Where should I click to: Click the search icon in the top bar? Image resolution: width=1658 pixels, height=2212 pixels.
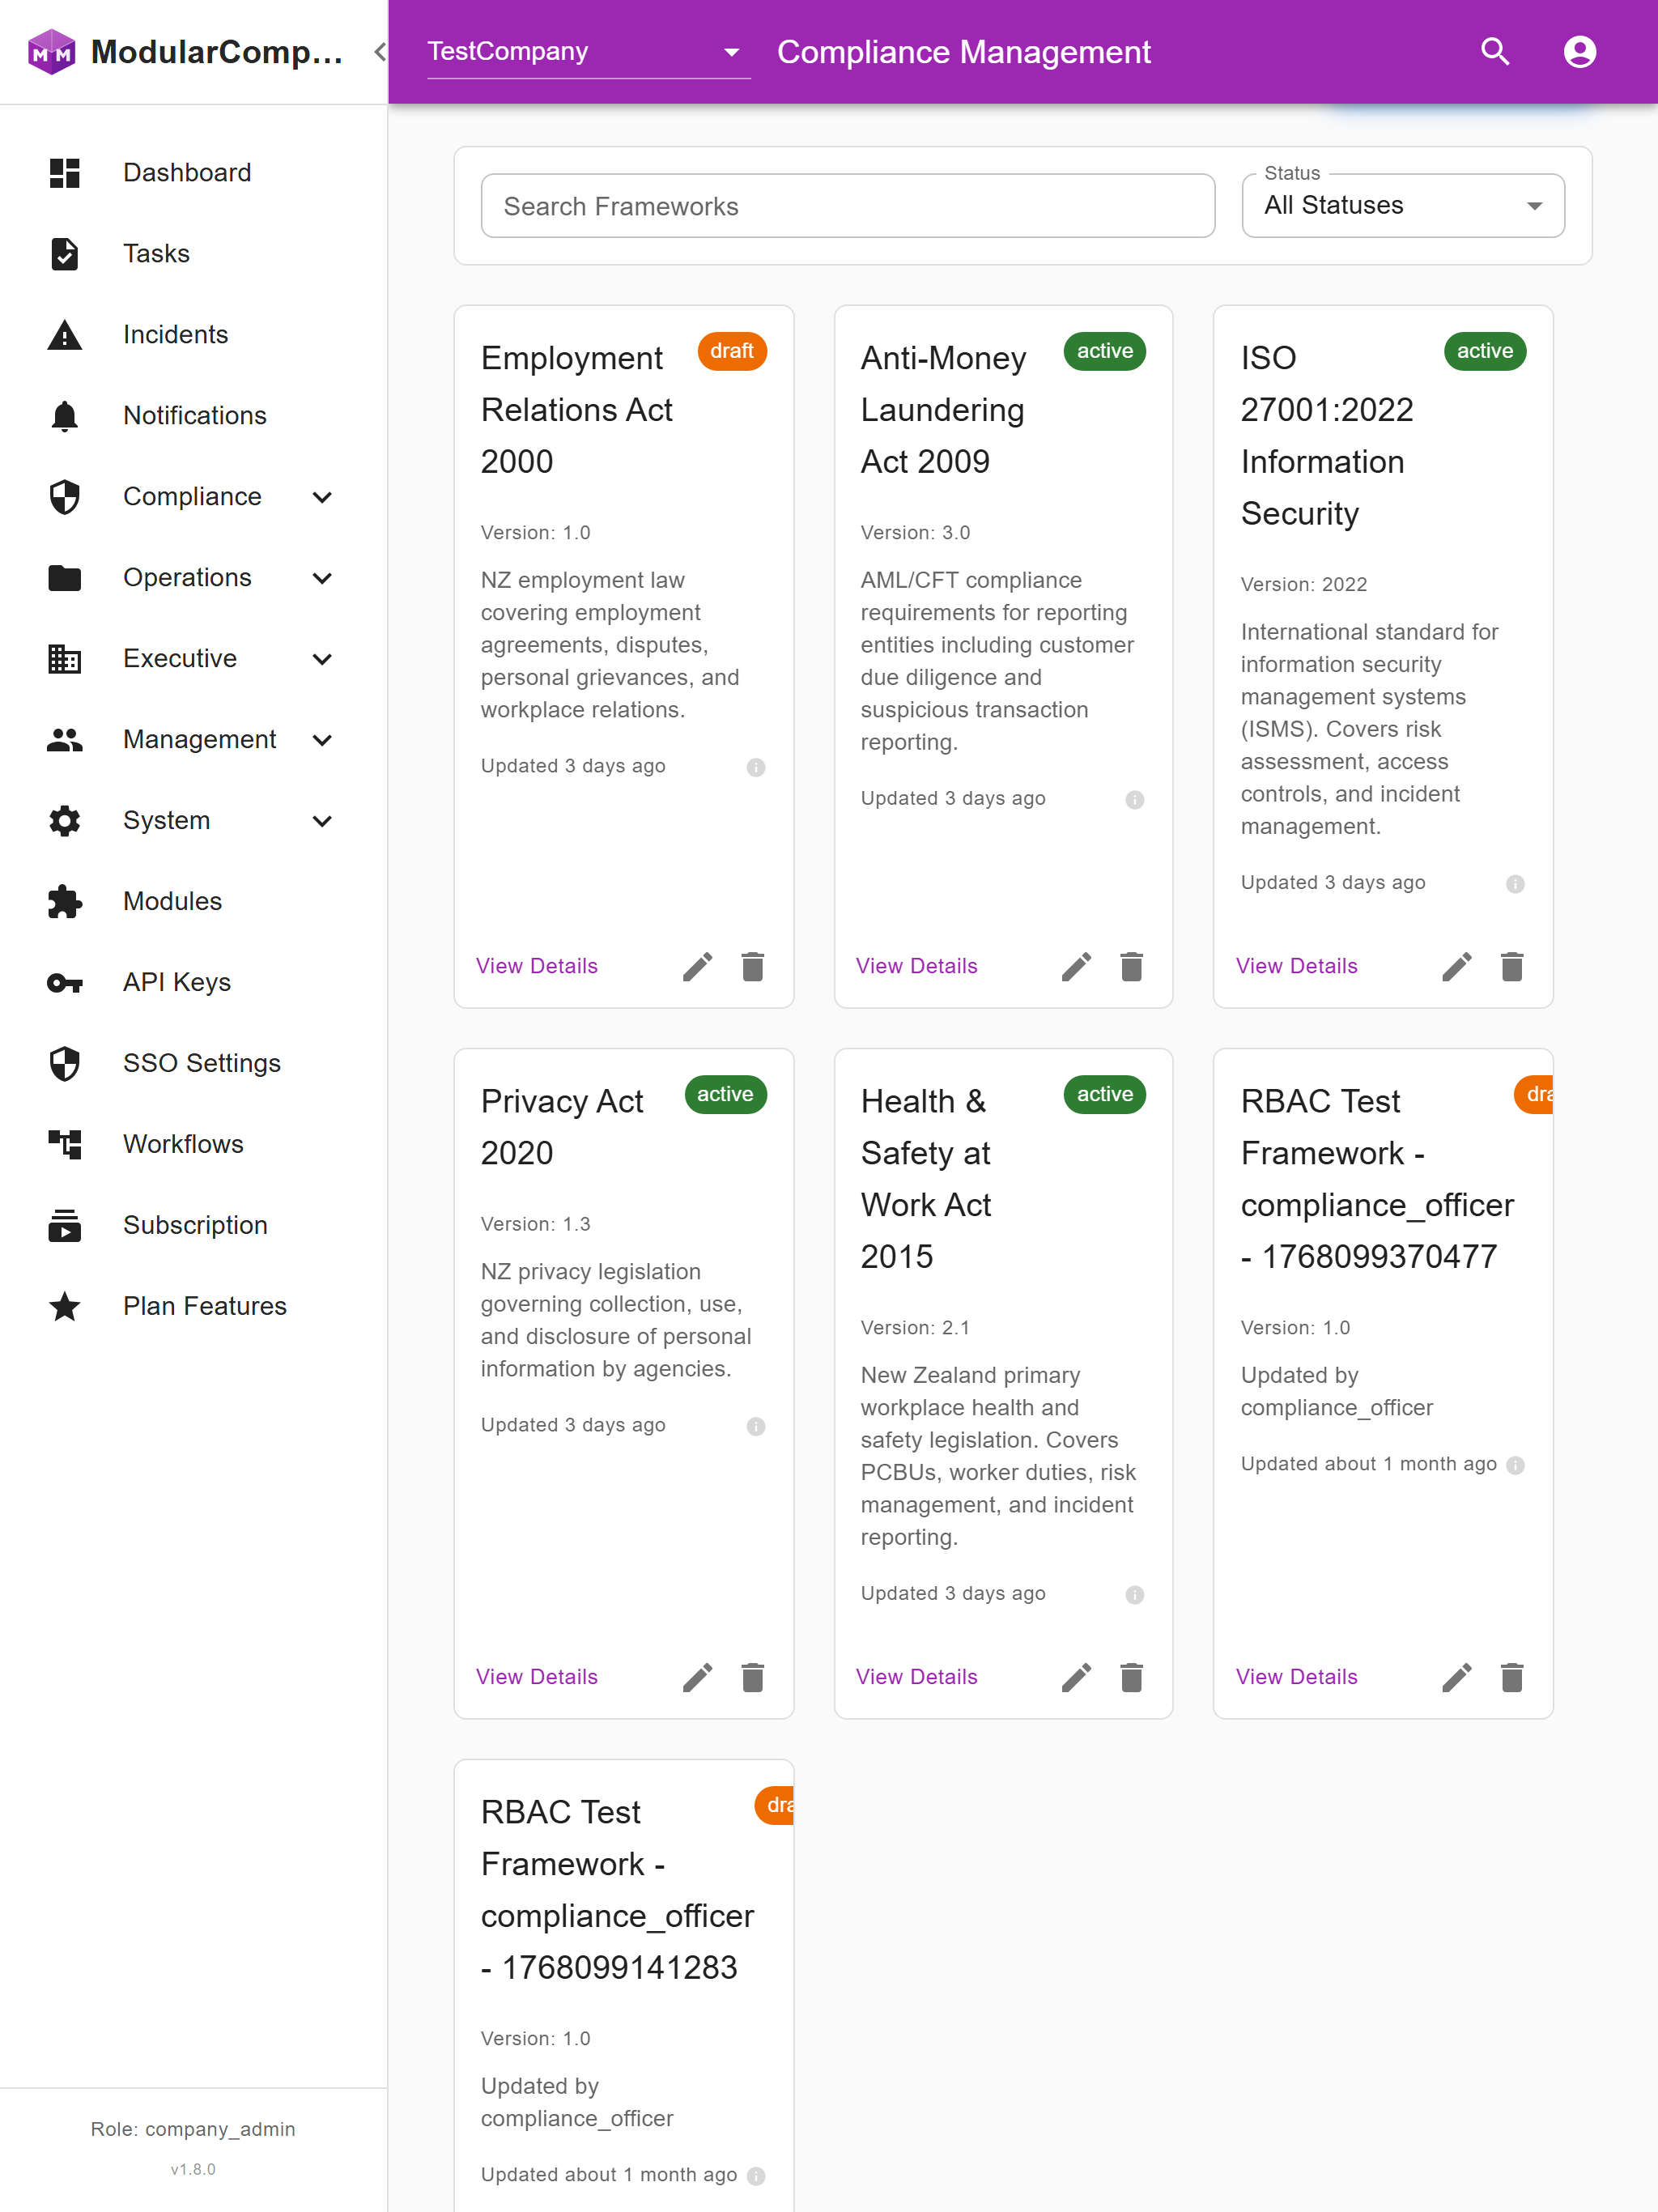1495,52
